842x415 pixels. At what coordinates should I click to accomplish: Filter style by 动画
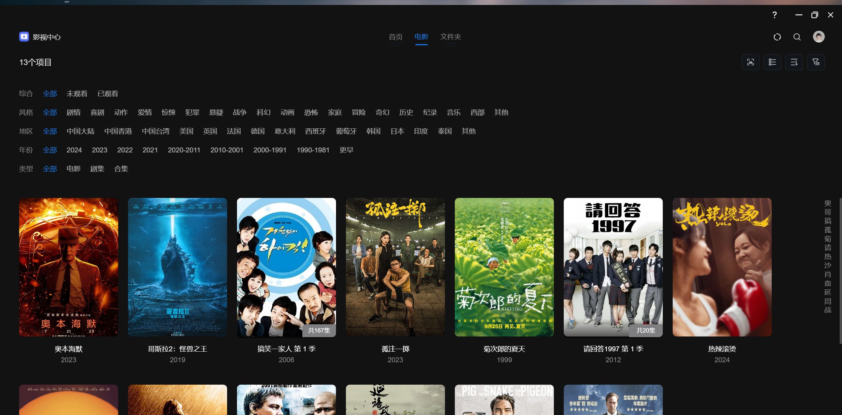(x=287, y=112)
